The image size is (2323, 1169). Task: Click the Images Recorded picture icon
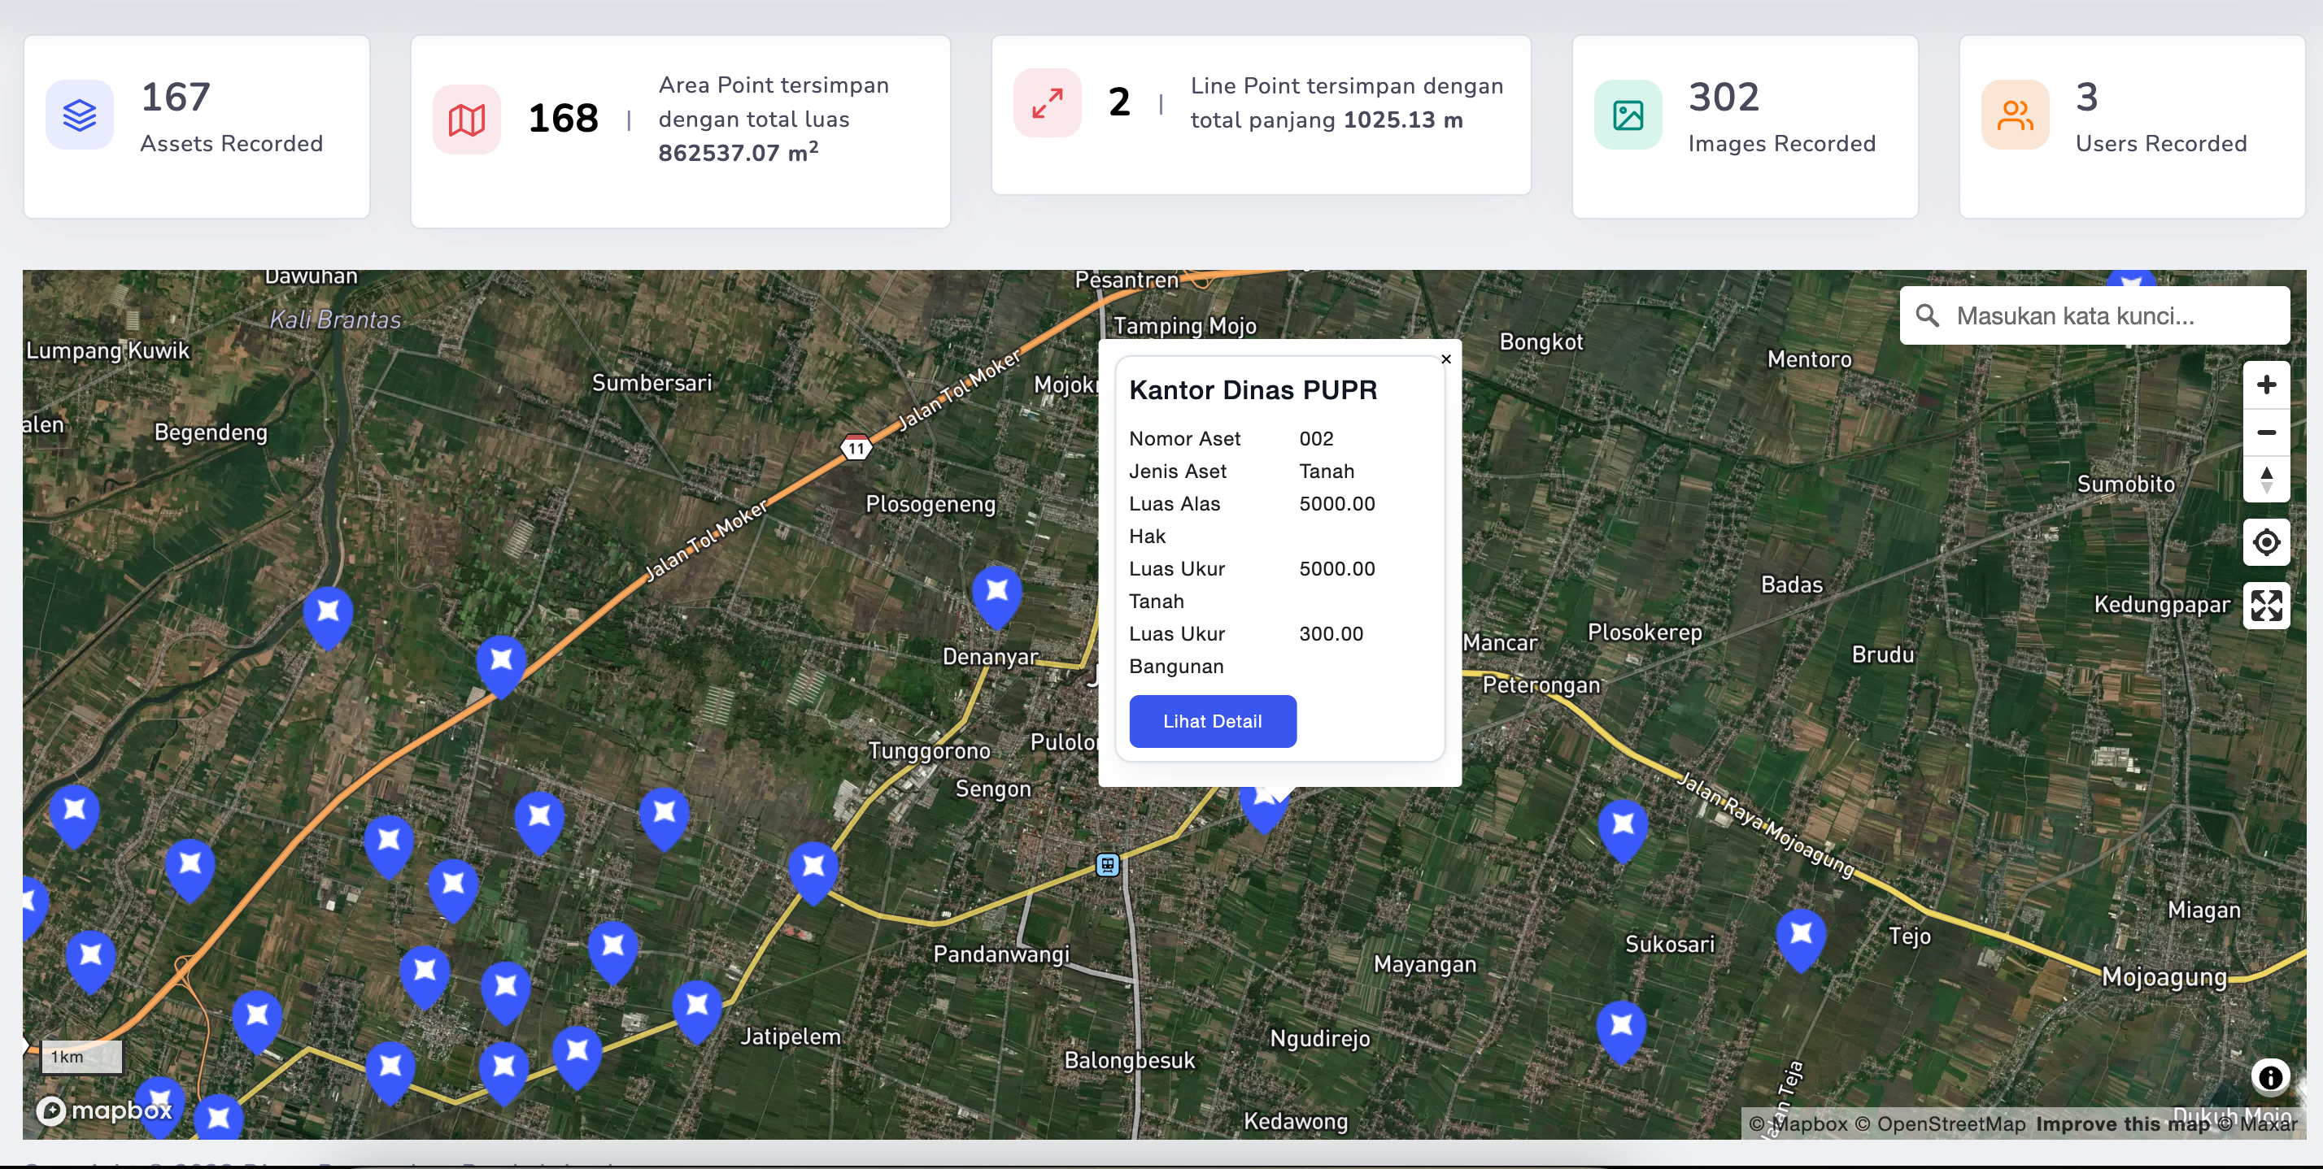[1628, 115]
